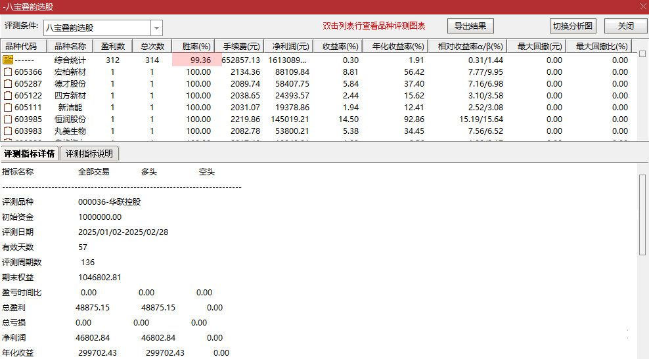The width and height of the screenshot is (649, 359).
Task: Click the 最大回撤(元) column header
Action: [x=540, y=47]
